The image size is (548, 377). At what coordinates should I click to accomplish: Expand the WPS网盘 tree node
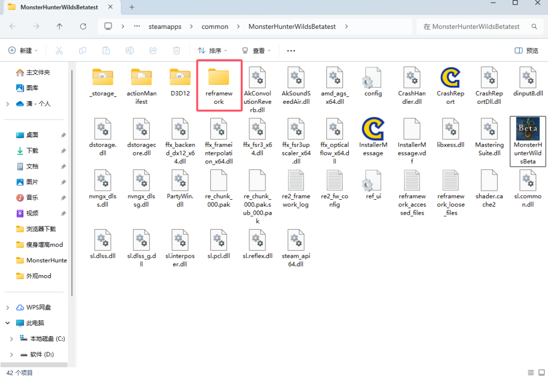(x=7, y=307)
